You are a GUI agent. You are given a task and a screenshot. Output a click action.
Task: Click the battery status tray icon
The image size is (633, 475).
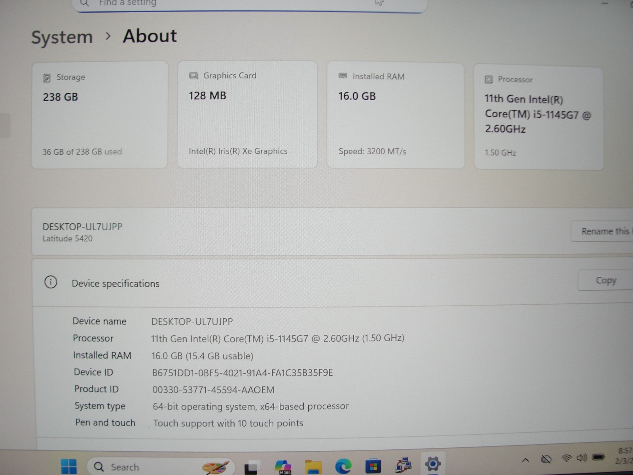(x=598, y=457)
